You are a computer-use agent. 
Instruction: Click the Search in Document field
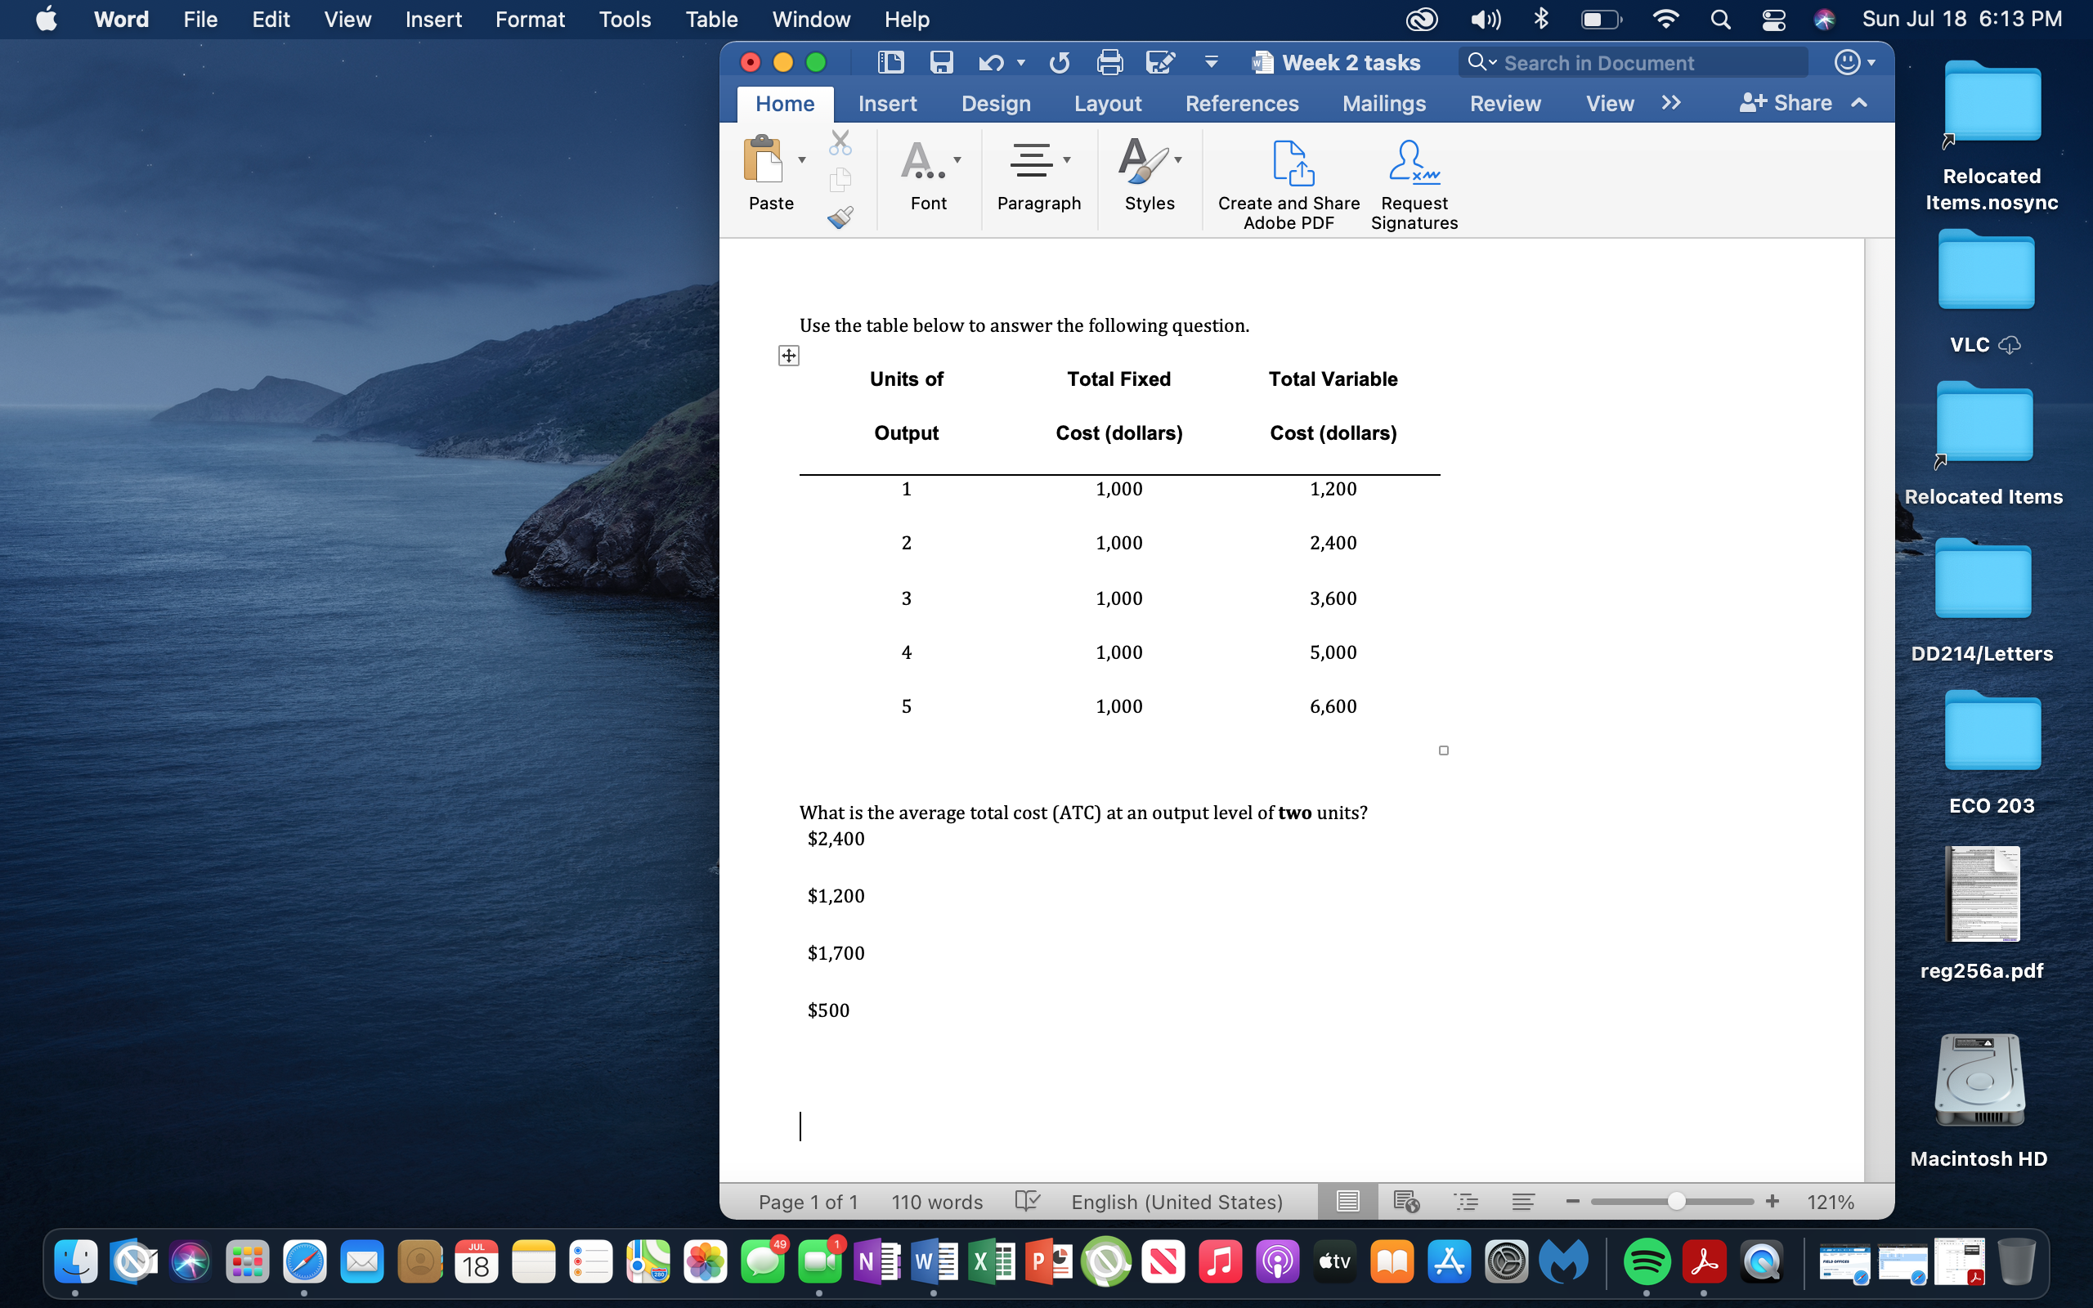pos(1634,62)
